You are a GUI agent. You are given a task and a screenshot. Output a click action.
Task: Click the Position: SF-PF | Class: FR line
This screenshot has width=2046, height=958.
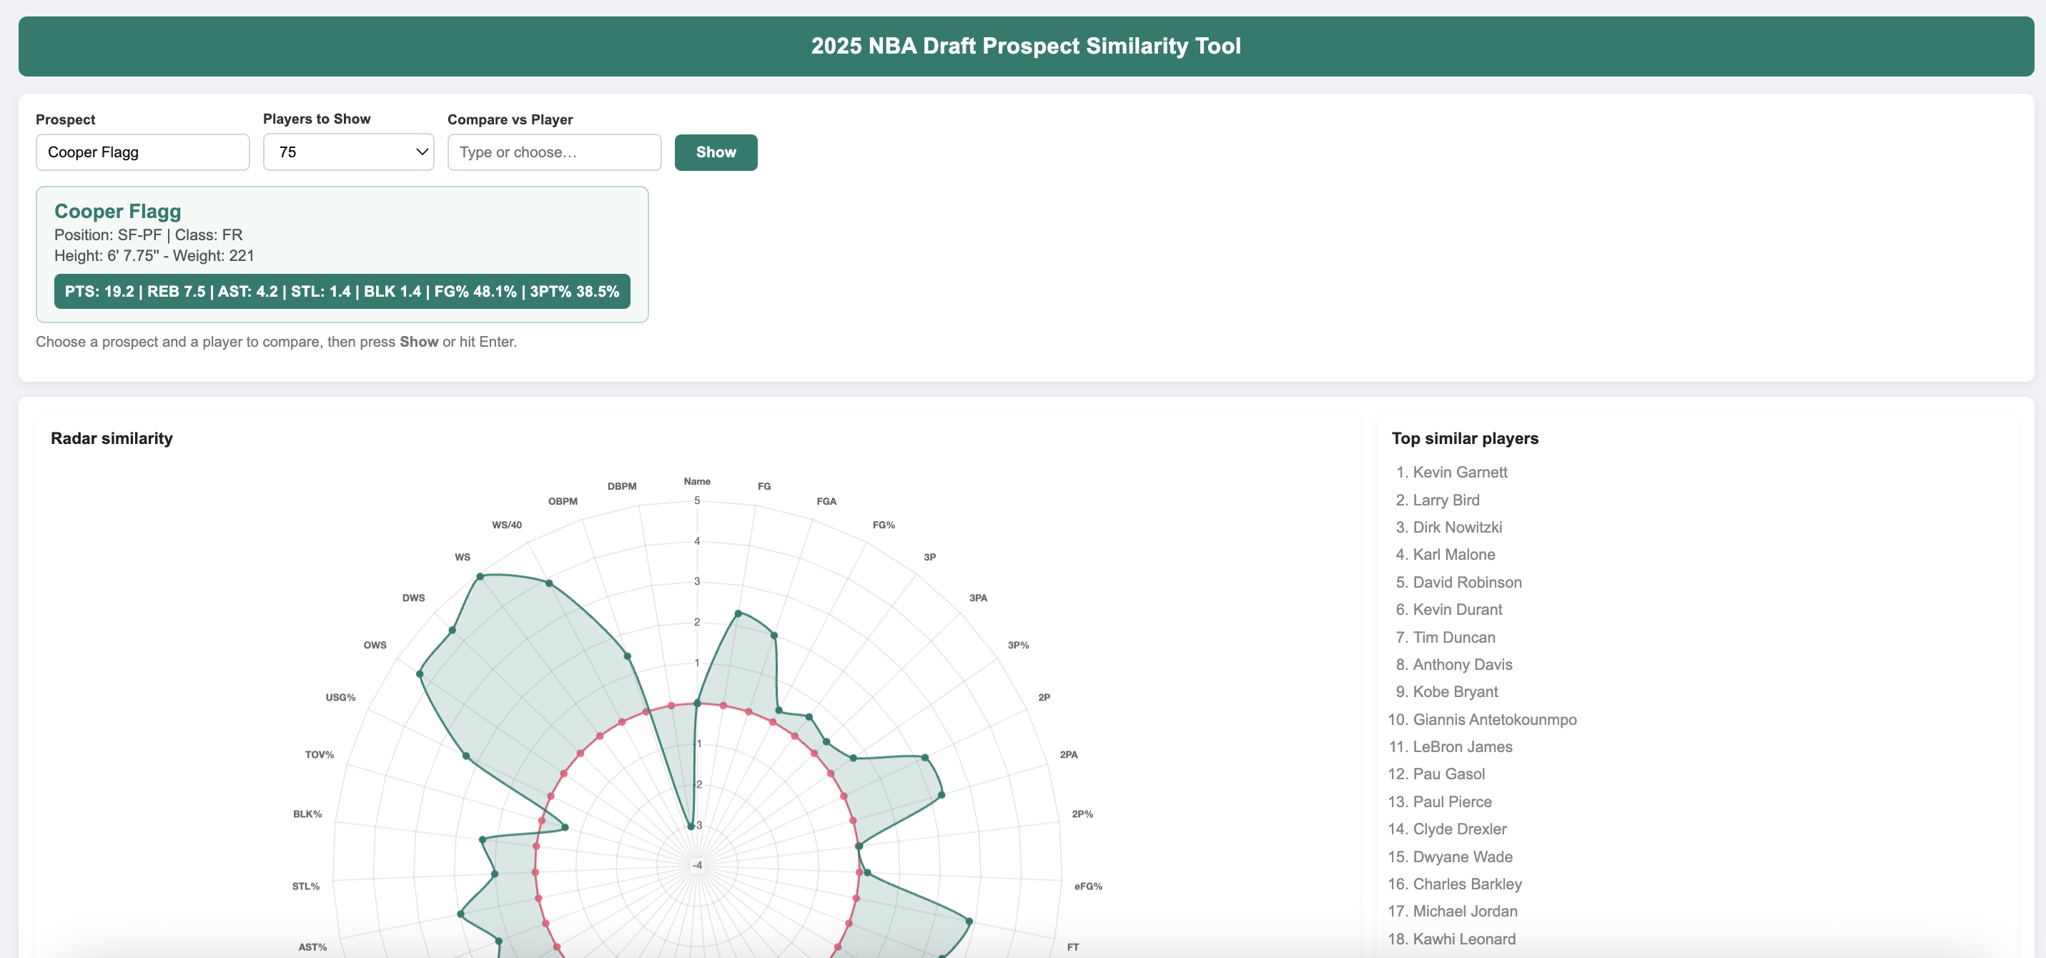point(149,235)
